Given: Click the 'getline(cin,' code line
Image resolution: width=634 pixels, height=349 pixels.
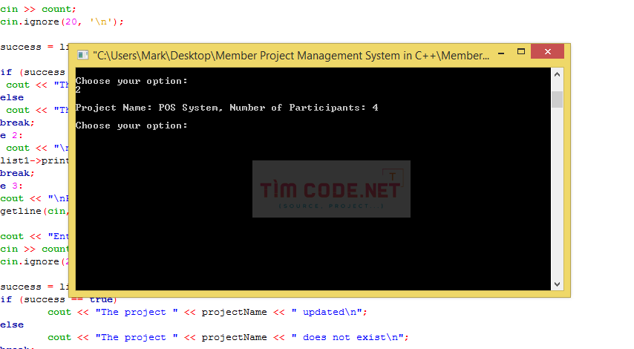Looking at the screenshot, I should click(x=34, y=211).
